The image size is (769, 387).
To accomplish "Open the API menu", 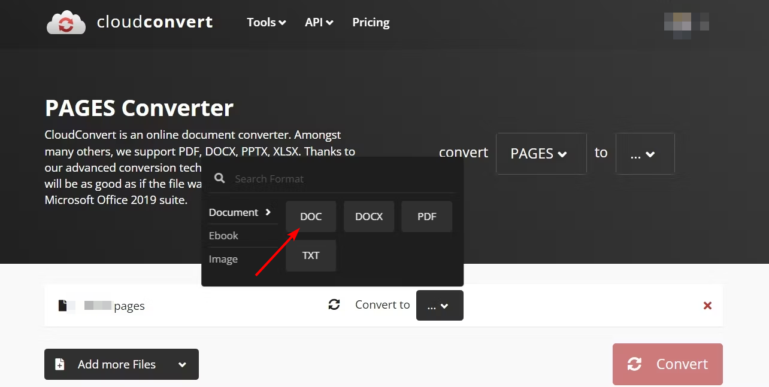I will (319, 22).
